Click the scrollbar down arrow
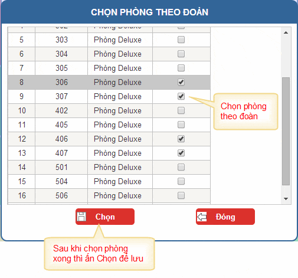 click(x=286, y=199)
